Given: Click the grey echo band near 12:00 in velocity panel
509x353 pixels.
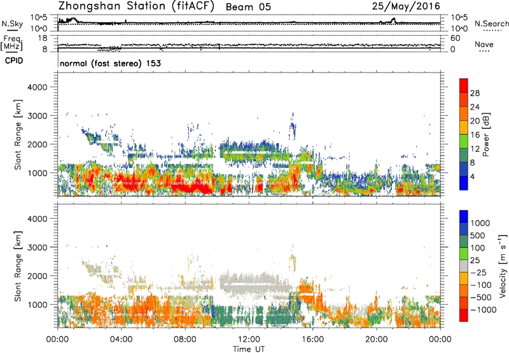Looking at the screenshot, I should (256, 284).
